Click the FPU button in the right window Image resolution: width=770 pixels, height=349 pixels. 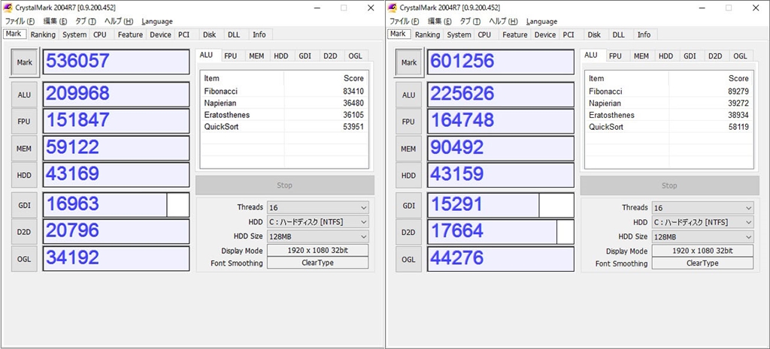[x=408, y=122]
